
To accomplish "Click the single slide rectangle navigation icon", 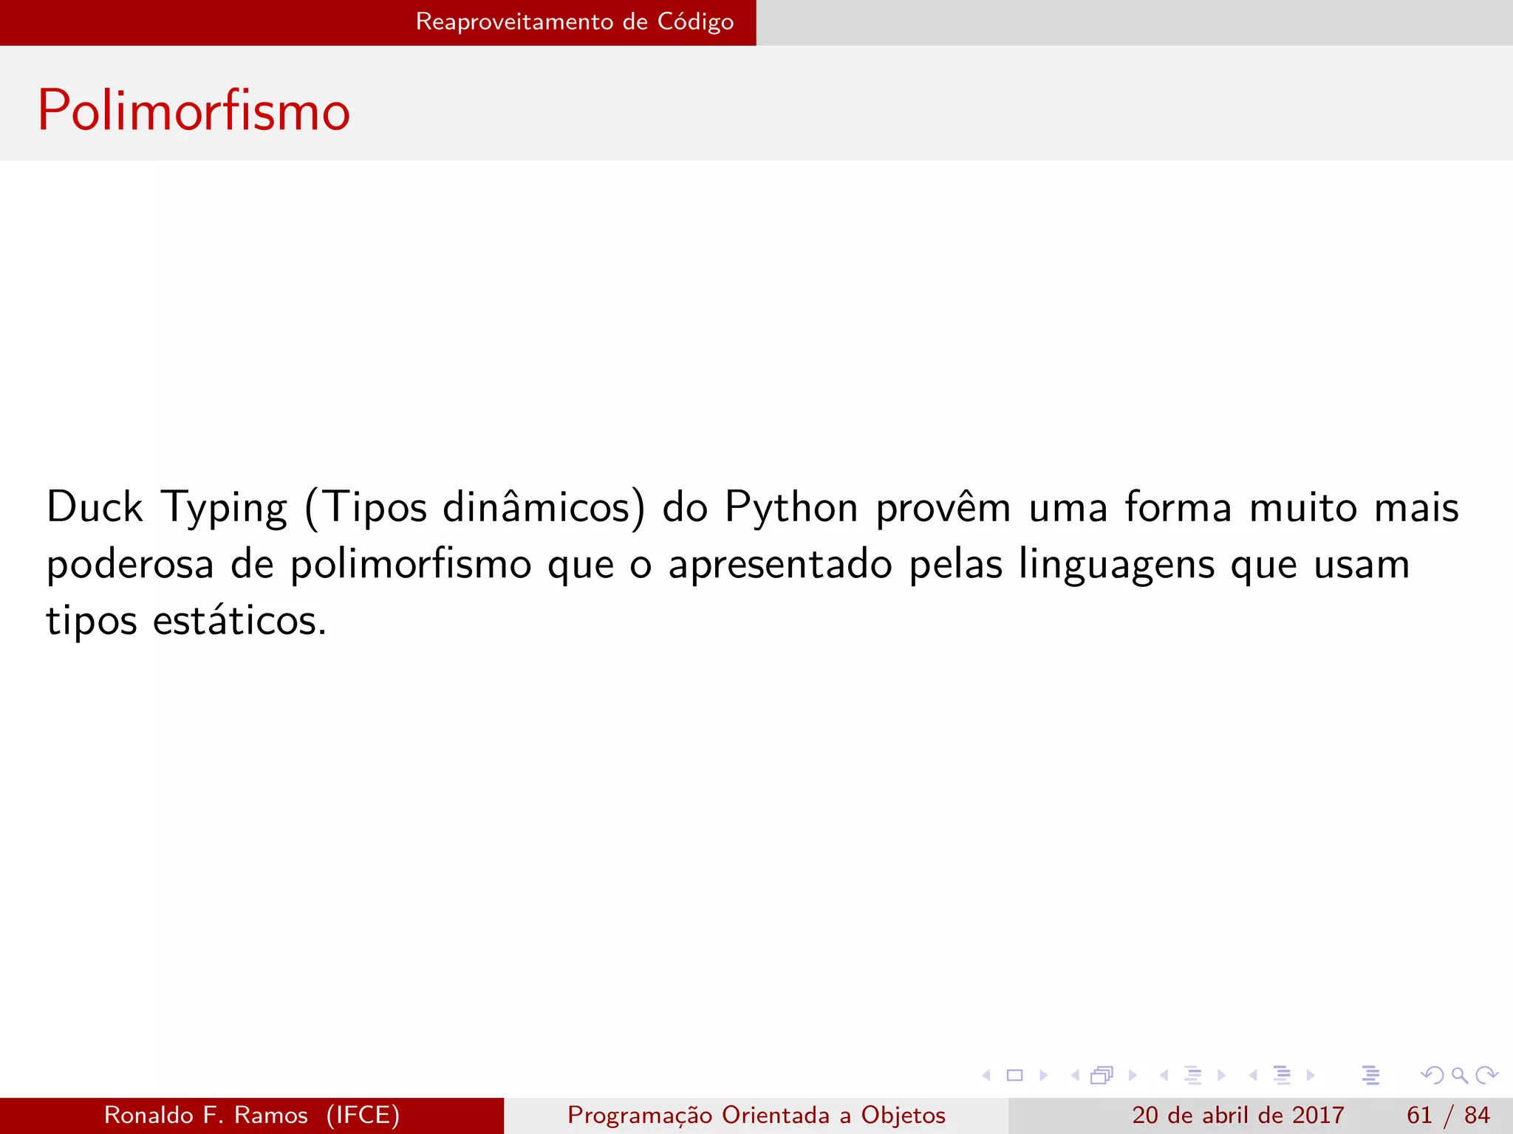I will click(1015, 1075).
